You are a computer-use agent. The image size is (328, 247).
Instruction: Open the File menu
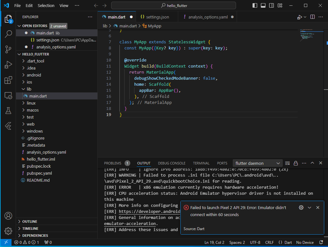click(x=17, y=6)
